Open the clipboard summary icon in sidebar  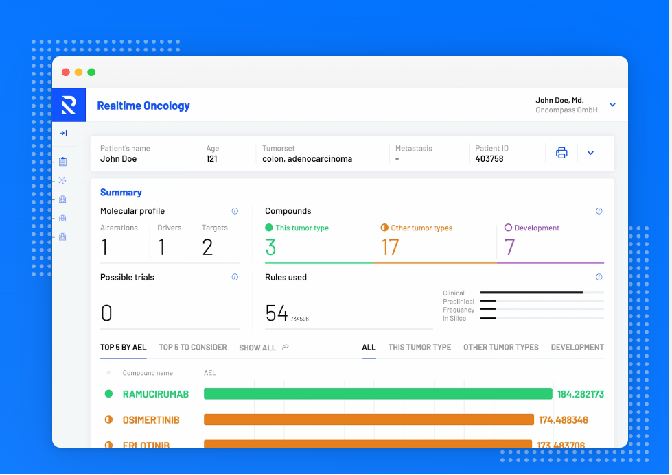(62, 161)
